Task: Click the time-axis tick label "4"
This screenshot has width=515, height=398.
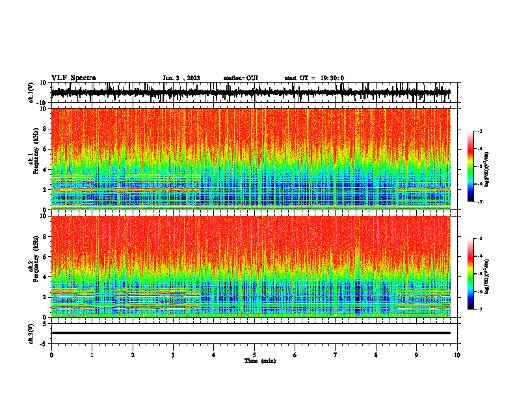Action: click(x=214, y=355)
